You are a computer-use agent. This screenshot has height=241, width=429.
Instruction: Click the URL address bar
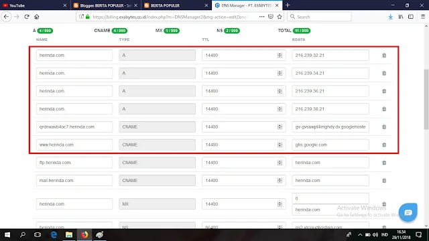coord(170,17)
